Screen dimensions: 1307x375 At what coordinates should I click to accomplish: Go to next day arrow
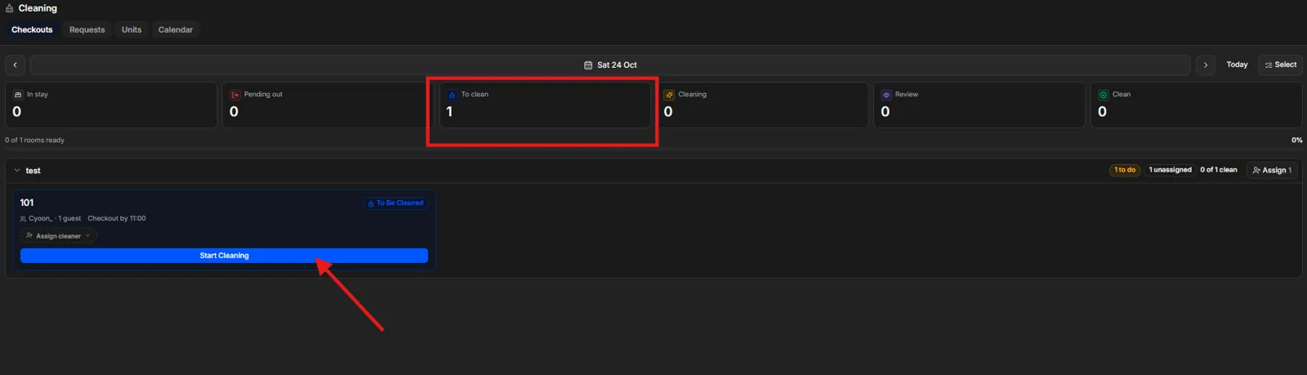point(1205,65)
